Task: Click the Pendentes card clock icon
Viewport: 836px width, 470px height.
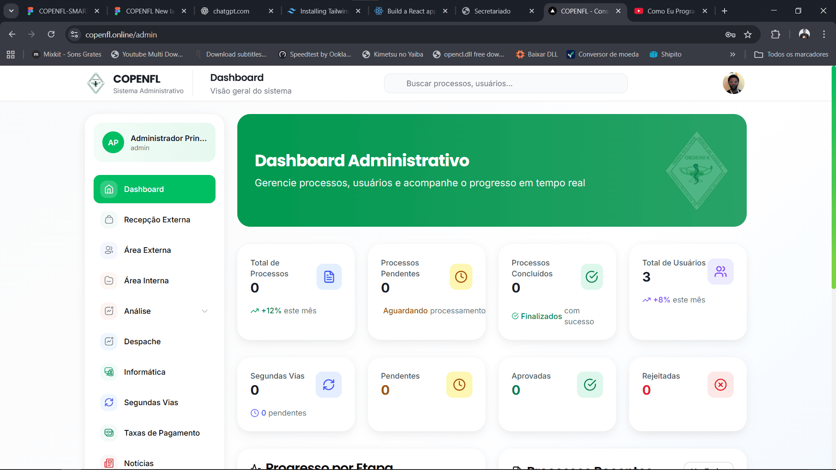Action: pyautogui.click(x=459, y=385)
